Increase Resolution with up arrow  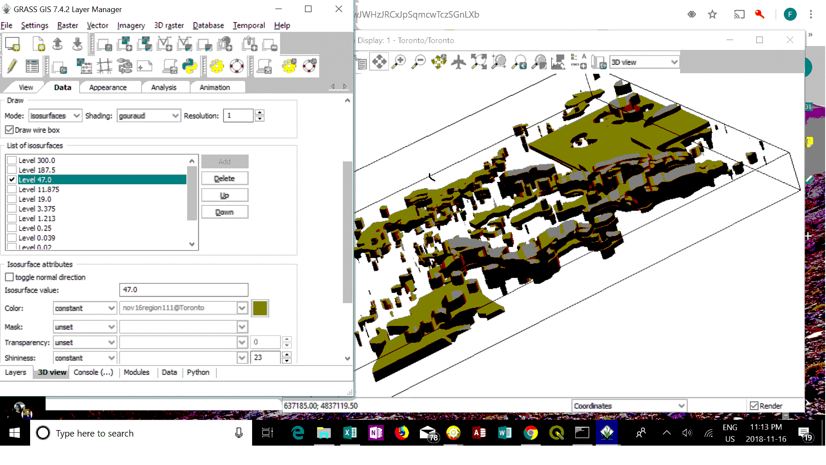click(x=259, y=112)
